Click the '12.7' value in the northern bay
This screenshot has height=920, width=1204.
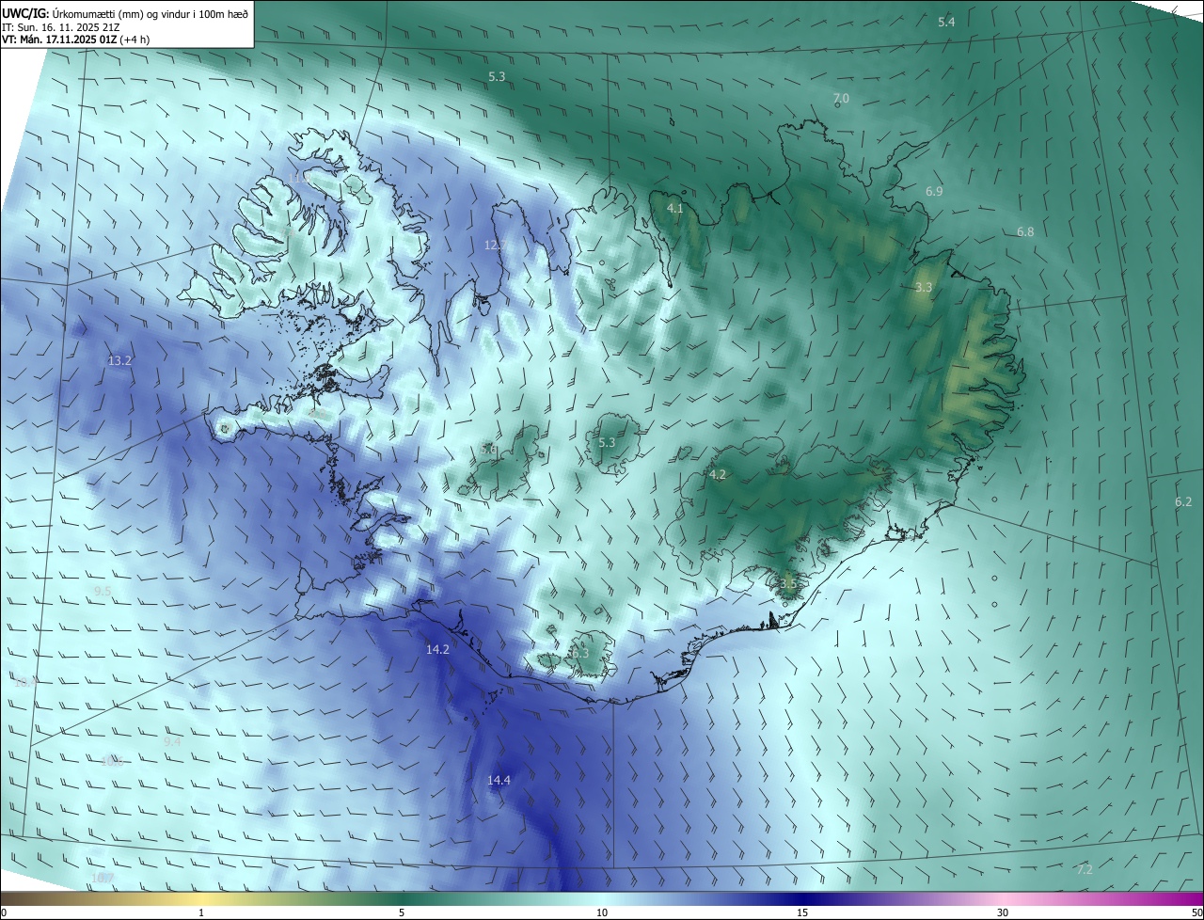coord(496,245)
